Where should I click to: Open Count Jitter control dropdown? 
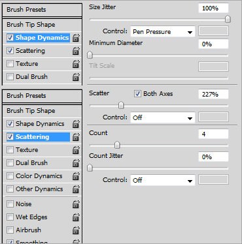[x=163, y=180]
